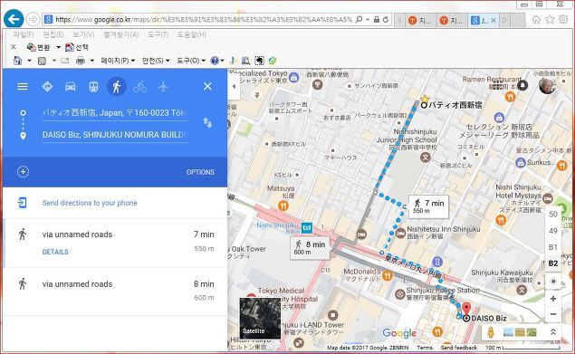
Task: Zoom in the map with plus
Action: [553, 299]
